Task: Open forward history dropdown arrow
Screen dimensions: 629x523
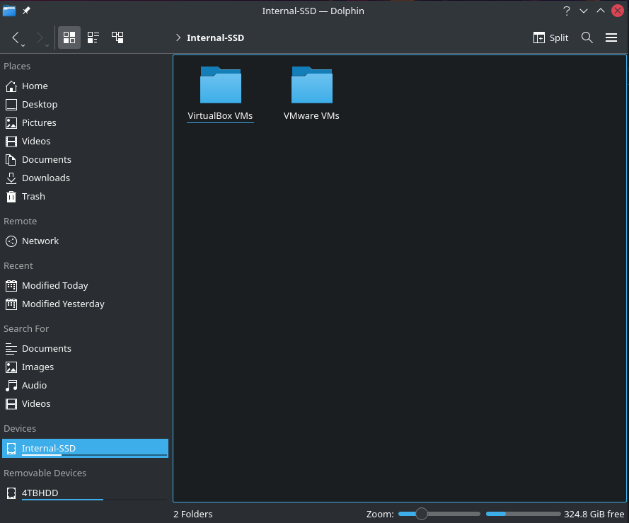Action: click(x=47, y=46)
